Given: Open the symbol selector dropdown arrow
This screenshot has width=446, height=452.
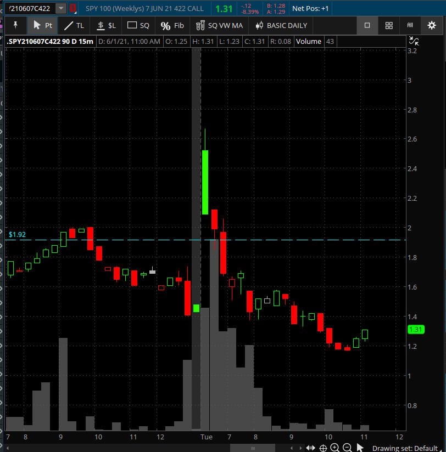Looking at the screenshot, I should (x=61, y=8).
